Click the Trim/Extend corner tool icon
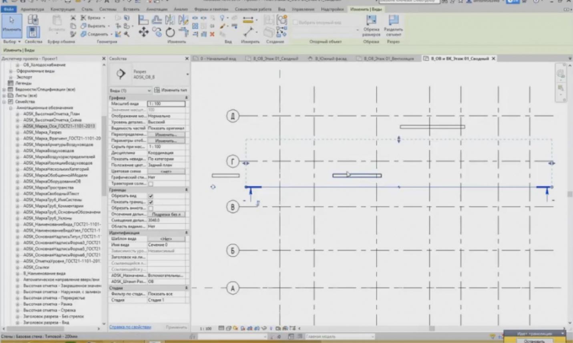The width and height of the screenshot is (573, 343). (x=183, y=32)
